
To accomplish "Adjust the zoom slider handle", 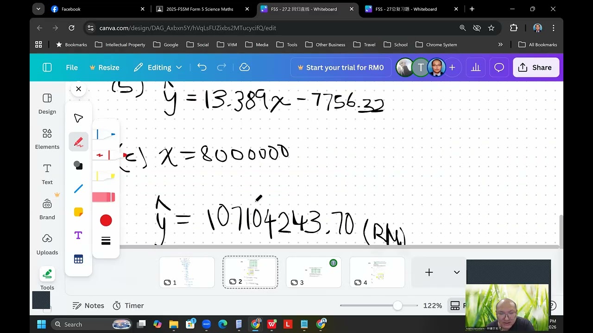I will pyautogui.click(x=397, y=306).
